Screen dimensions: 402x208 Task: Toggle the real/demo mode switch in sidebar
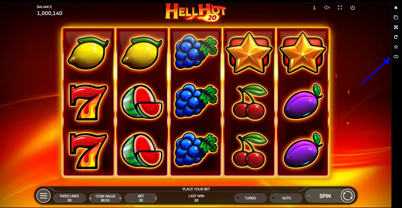click(396, 57)
